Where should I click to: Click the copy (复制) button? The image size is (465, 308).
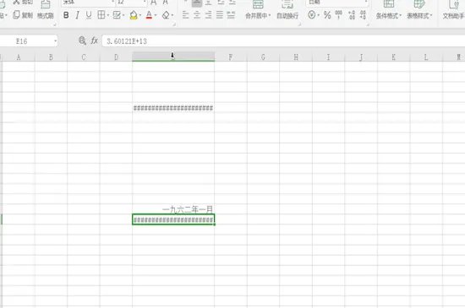pos(23,15)
